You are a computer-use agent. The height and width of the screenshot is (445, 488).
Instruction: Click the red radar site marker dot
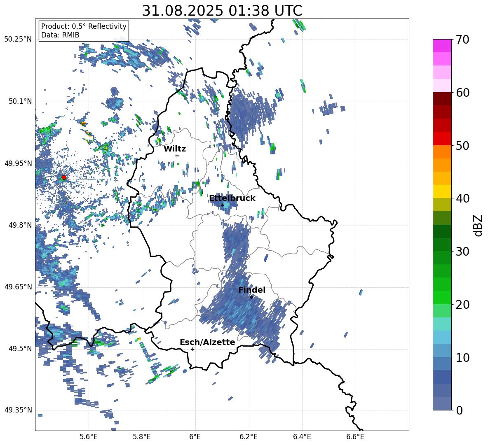pyautogui.click(x=64, y=177)
